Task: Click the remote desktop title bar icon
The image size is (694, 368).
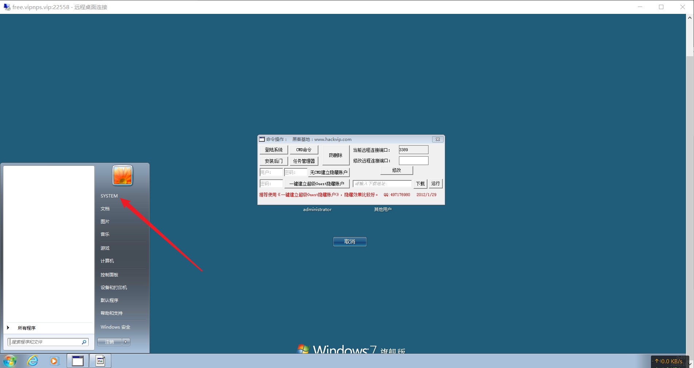Action: click(x=7, y=7)
